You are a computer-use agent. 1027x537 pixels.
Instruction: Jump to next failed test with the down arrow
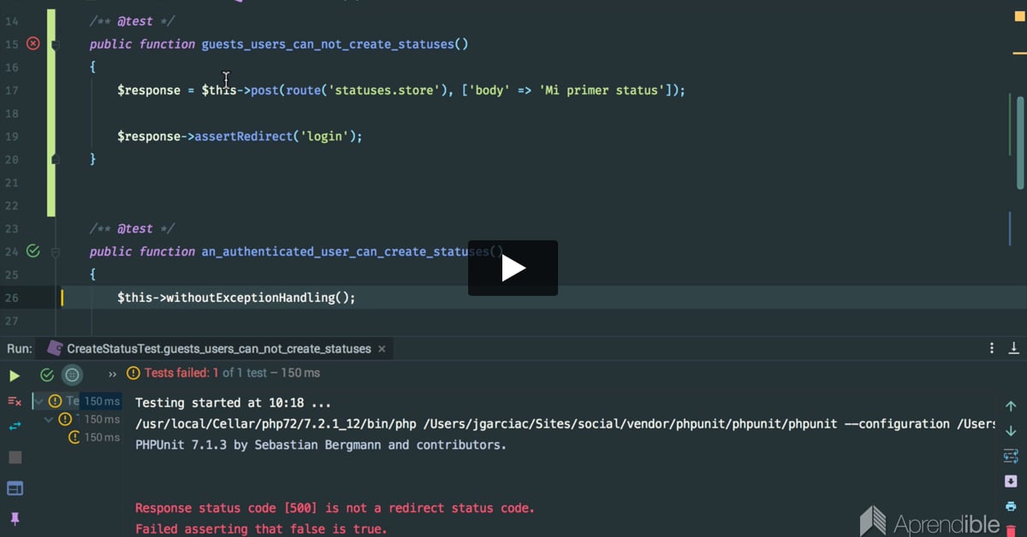[x=1011, y=431]
